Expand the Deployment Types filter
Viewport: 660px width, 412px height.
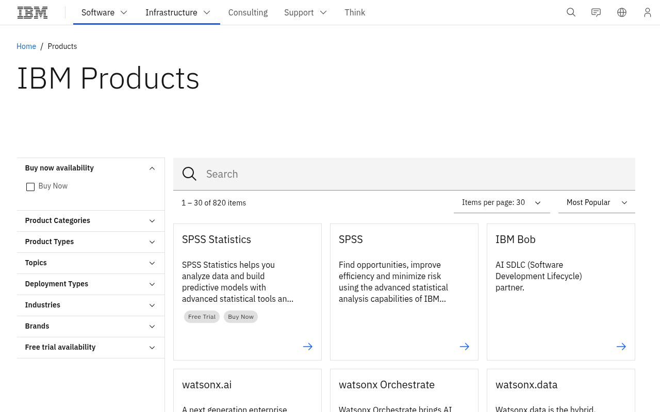click(91, 284)
